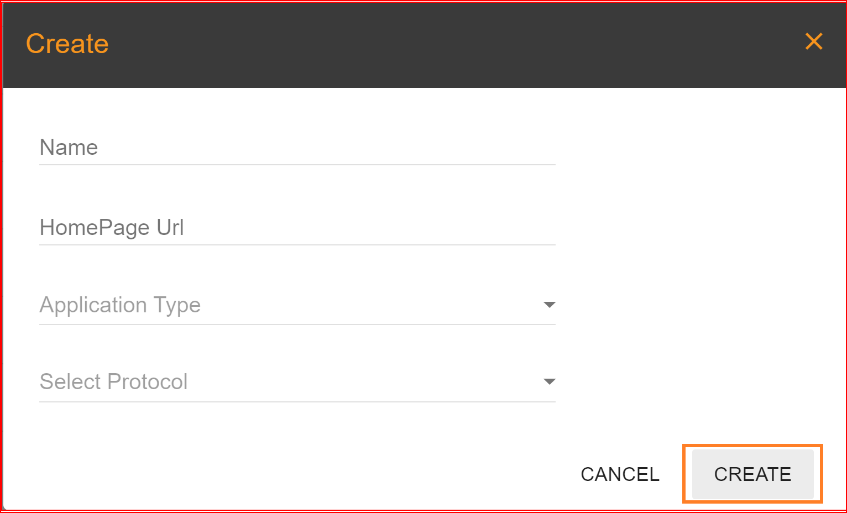Click the Application Type dropdown arrow

point(549,305)
